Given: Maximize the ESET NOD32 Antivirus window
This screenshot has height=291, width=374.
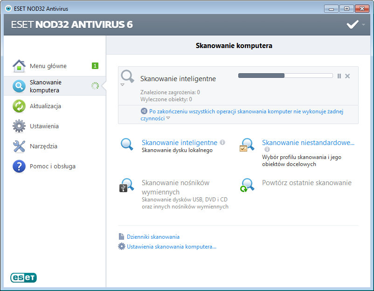Looking at the screenshot, I should 346,8.
